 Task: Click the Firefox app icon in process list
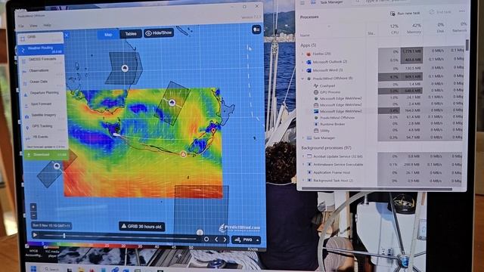click(309, 54)
